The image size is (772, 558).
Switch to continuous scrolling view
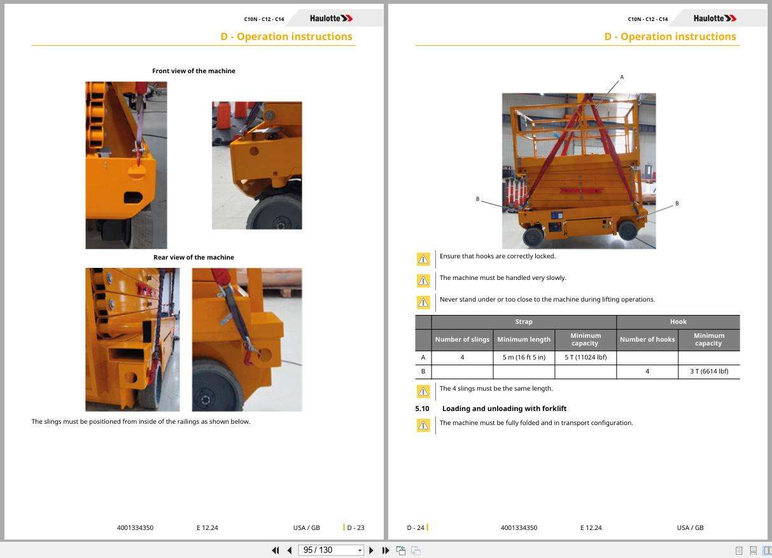(x=753, y=550)
